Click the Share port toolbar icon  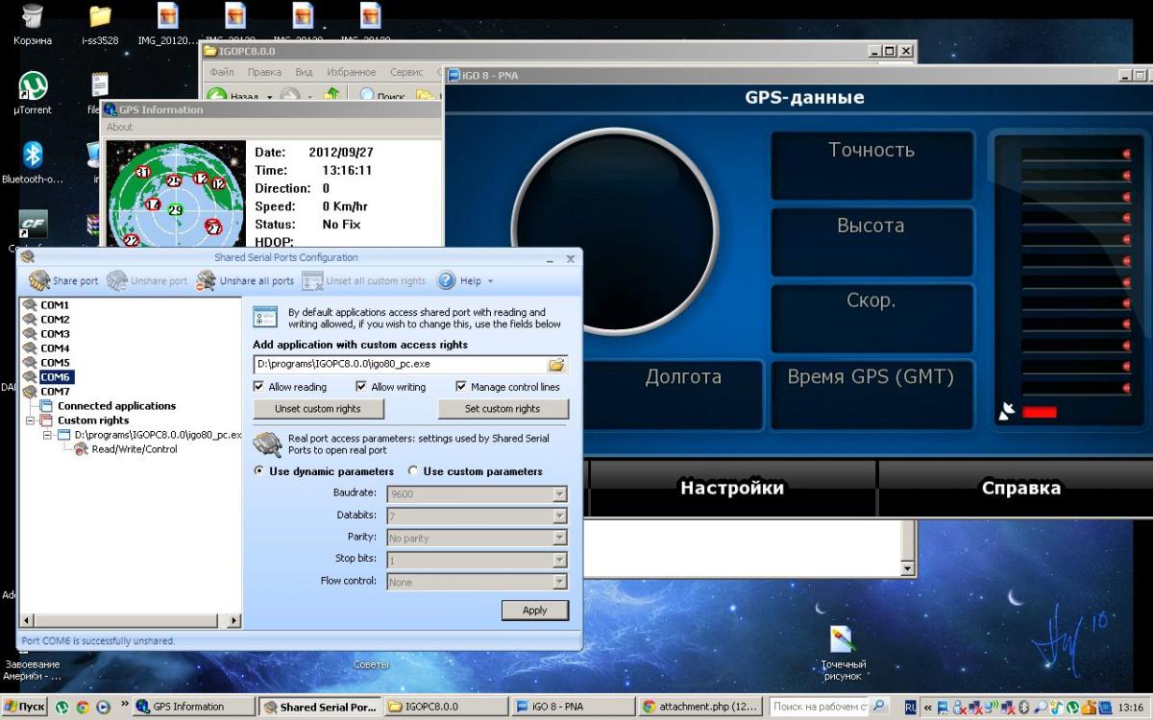(x=39, y=281)
